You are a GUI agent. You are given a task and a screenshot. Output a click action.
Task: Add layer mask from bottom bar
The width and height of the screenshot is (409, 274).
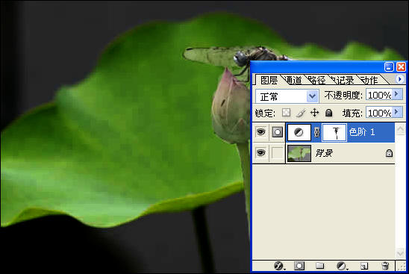tap(299, 266)
